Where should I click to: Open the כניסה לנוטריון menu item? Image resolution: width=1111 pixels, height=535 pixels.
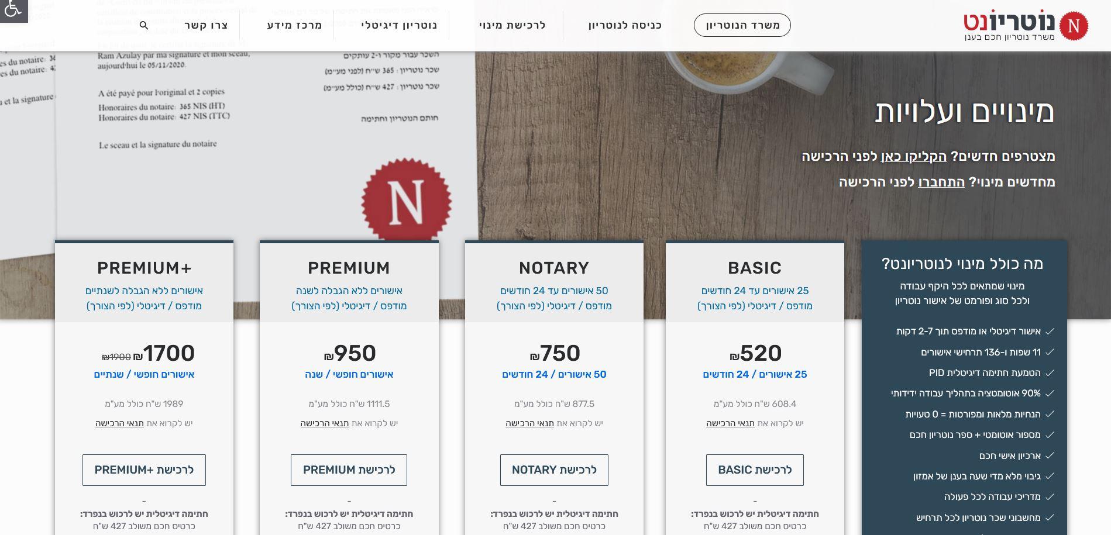tap(625, 25)
